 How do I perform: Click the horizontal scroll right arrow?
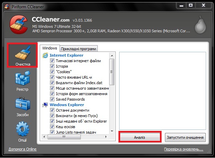click(106, 137)
